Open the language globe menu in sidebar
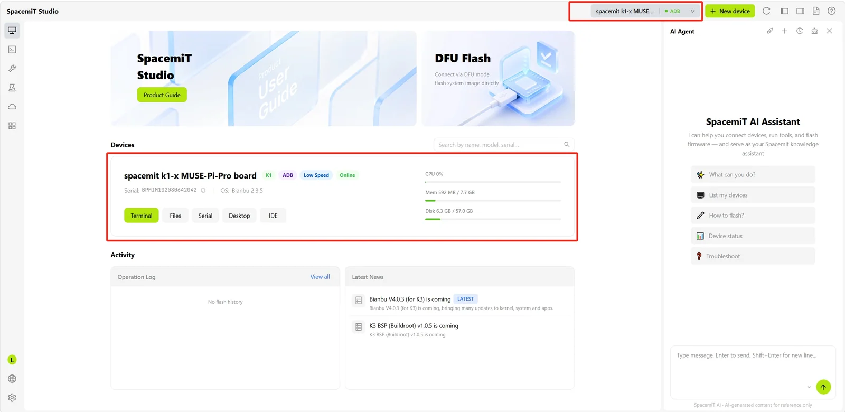The image size is (845, 412). (x=12, y=379)
